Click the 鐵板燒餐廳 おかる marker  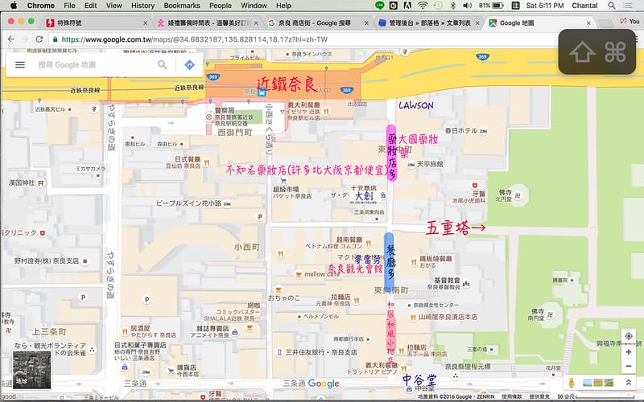click(x=413, y=262)
